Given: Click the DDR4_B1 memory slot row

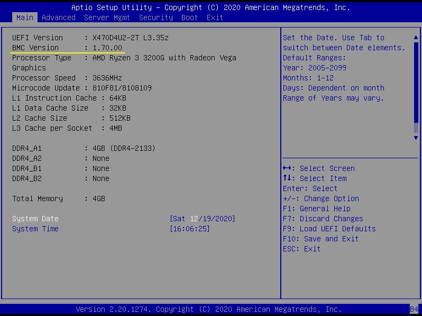Looking at the screenshot, I should (61, 168).
